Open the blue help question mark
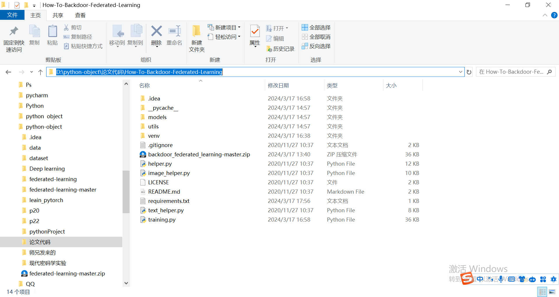This screenshot has height=297, width=559. coord(554,15)
